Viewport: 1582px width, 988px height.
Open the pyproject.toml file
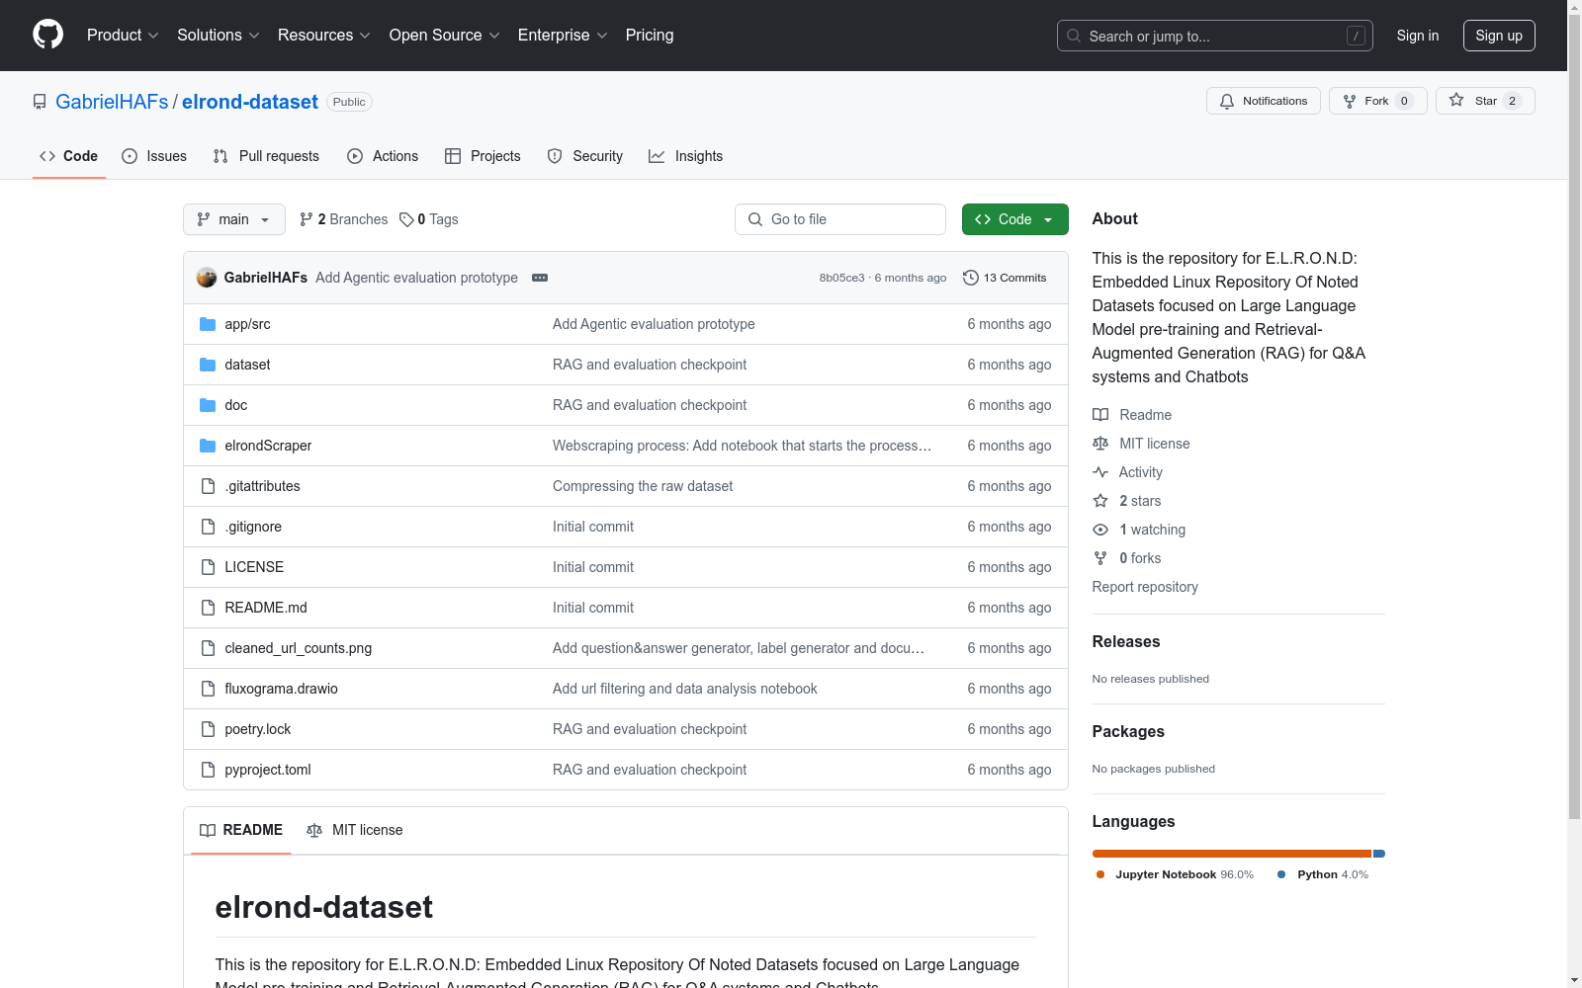tap(268, 770)
